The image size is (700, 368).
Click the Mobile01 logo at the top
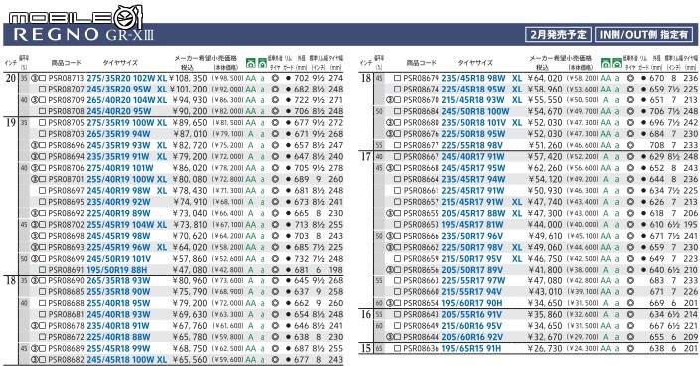click(x=75, y=18)
